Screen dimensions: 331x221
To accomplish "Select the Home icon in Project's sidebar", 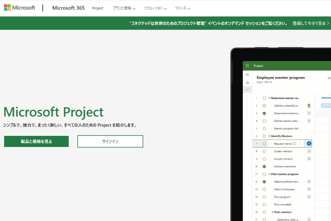I will (x=247, y=82).
